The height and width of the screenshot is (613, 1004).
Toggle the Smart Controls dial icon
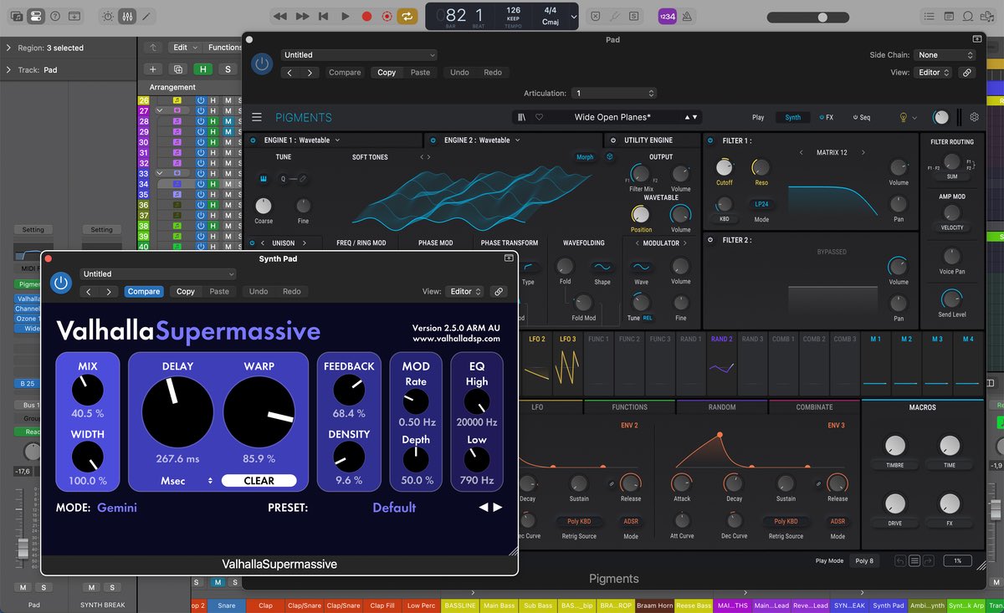coord(108,16)
